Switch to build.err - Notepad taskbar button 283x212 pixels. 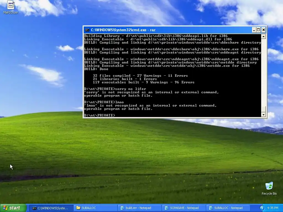coord(140,208)
